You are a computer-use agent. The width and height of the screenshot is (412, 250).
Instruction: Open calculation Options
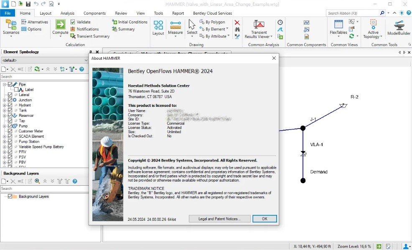[31, 29]
